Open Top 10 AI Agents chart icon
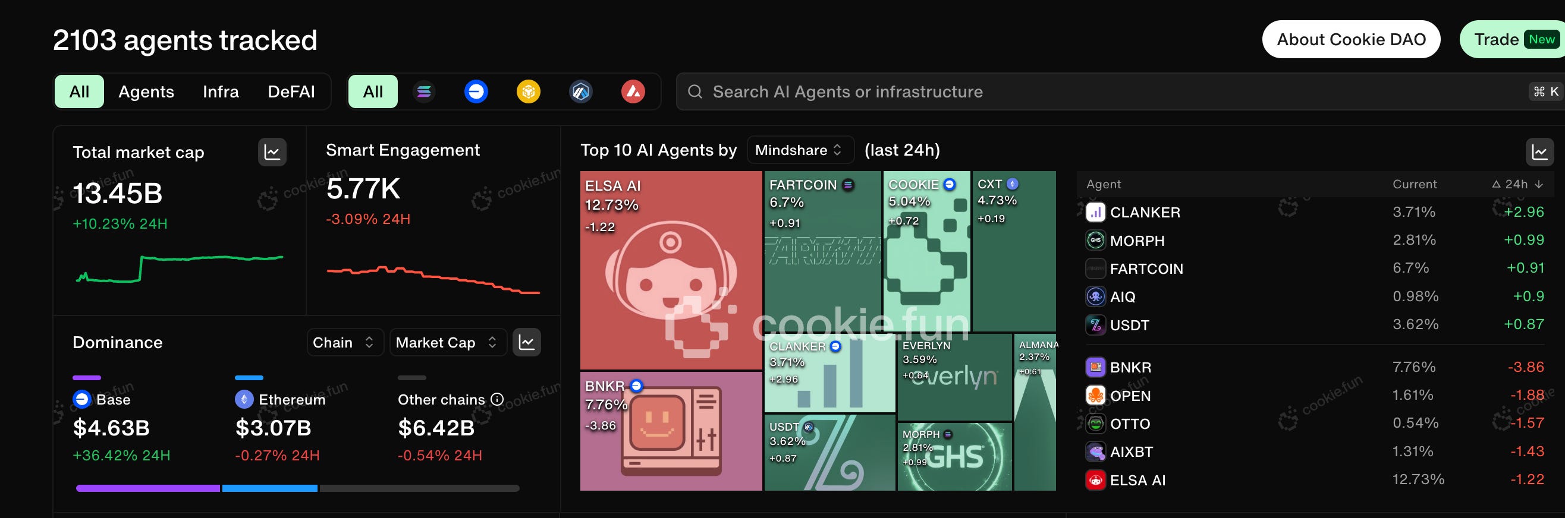 [1539, 152]
